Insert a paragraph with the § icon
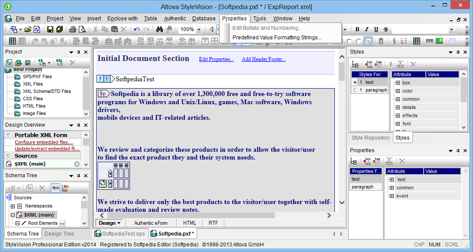 [394, 41]
